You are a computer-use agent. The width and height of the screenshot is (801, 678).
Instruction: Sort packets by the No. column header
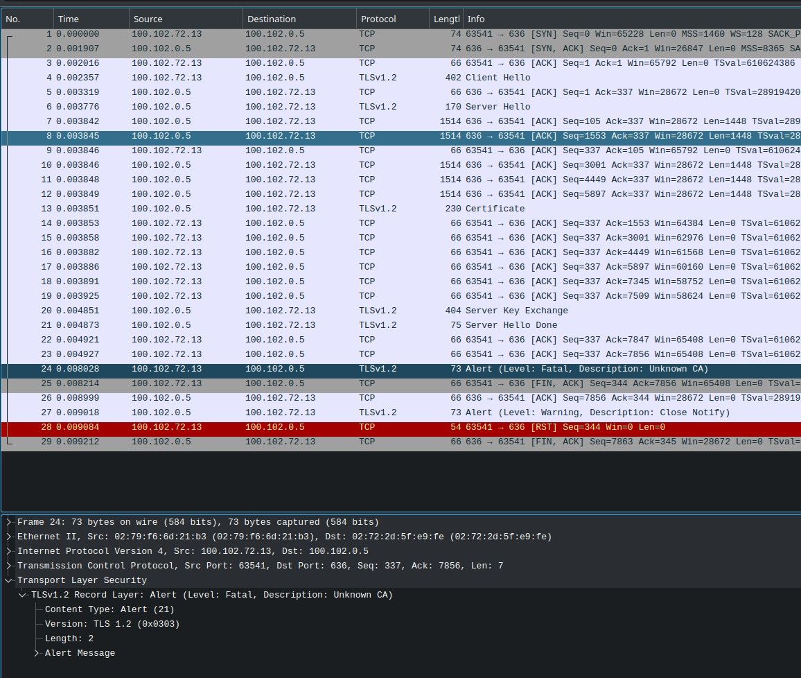pyautogui.click(x=27, y=19)
